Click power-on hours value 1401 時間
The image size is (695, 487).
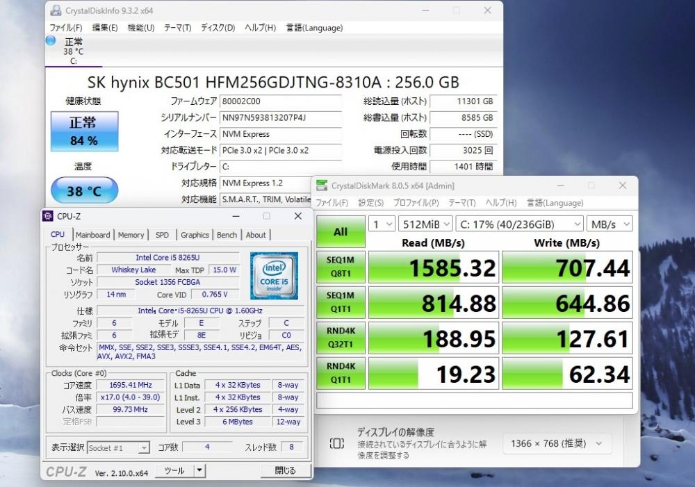tap(463, 167)
